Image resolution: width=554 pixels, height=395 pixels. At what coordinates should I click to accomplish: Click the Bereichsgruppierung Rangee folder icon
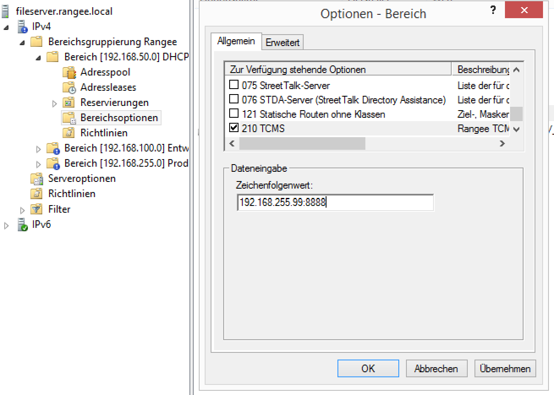(37, 42)
